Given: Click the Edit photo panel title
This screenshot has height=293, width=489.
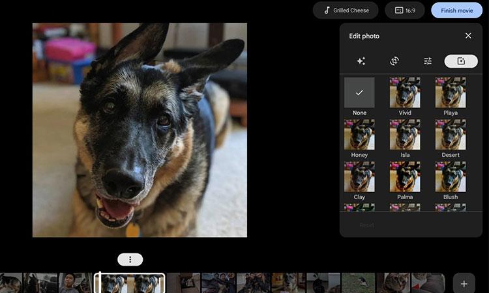Looking at the screenshot, I should 364,36.
